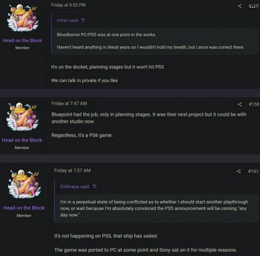Open the 'Friday at 7:57 AM' timestamp
Screen dimensions: 260x256
tap(72, 171)
